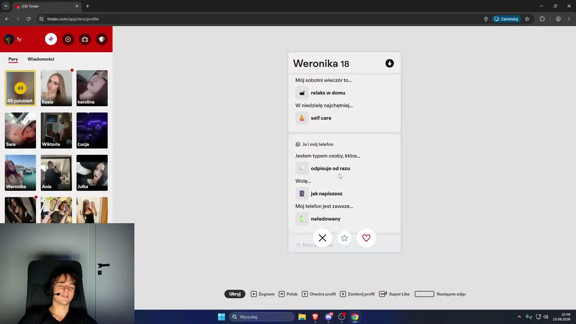Select the Ania match thumbnail
The height and width of the screenshot is (324, 576).
(56, 173)
